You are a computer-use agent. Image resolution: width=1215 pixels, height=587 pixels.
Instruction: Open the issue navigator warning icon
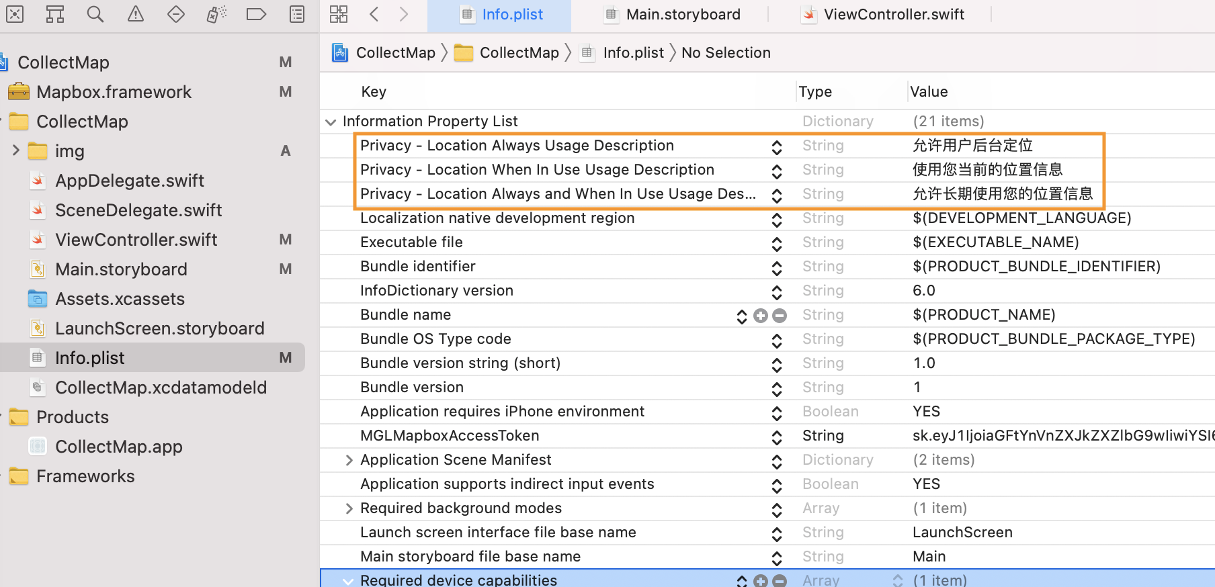(x=136, y=14)
